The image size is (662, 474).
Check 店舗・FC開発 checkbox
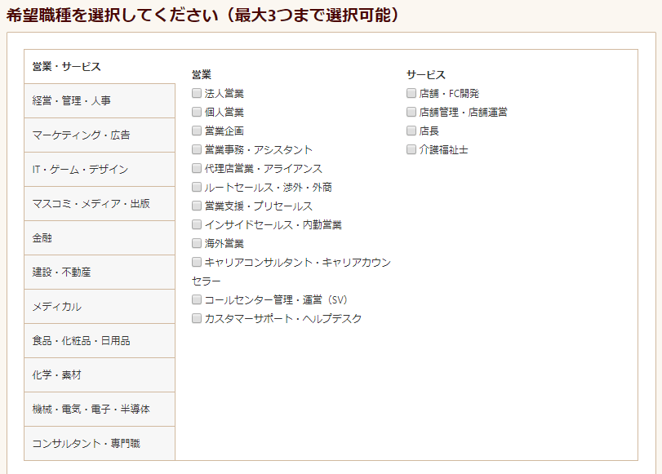(x=411, y=93)
